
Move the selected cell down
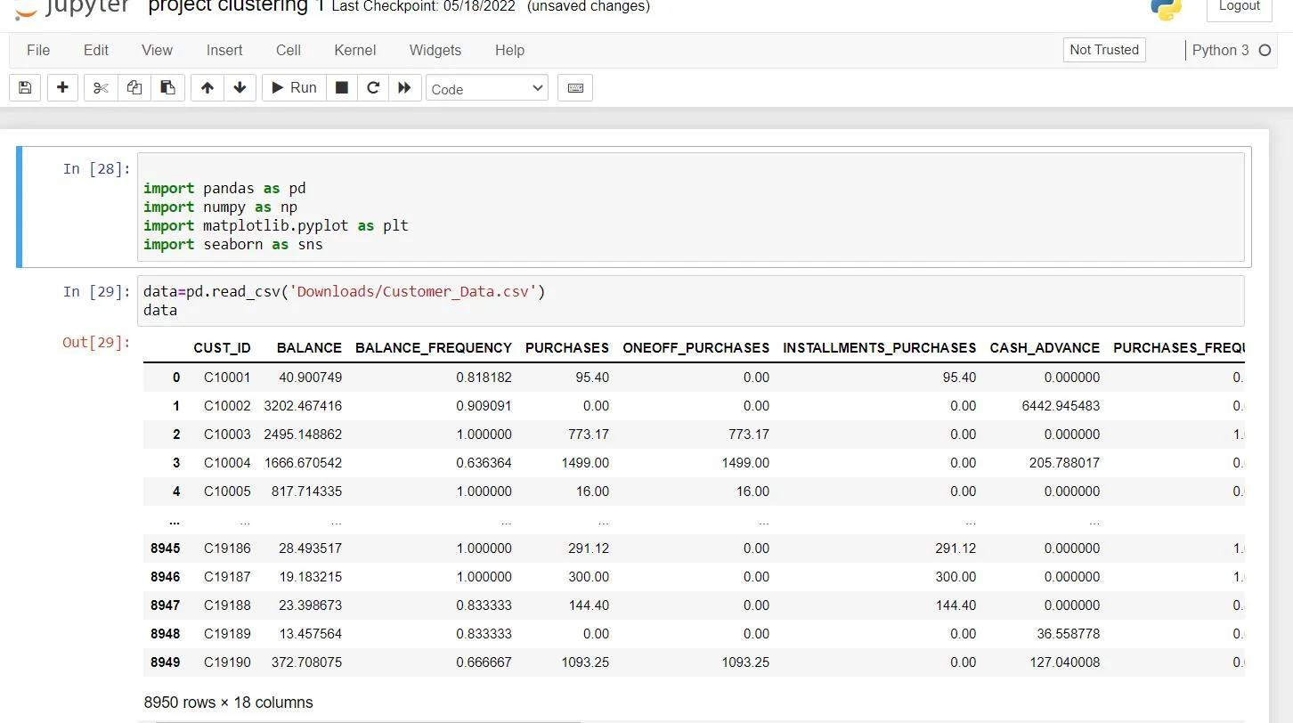pos(240,88)
